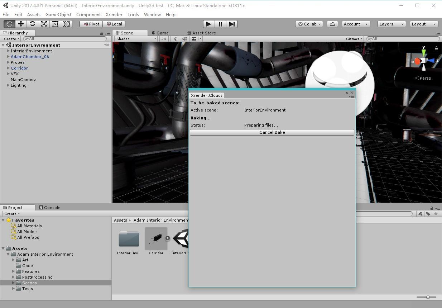Select the Scale tool
This screenshot has height=308, width=442.
[x=44, y=24]
